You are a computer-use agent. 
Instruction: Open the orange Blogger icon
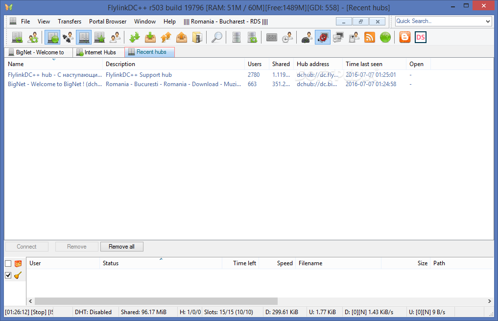[405, 38]
